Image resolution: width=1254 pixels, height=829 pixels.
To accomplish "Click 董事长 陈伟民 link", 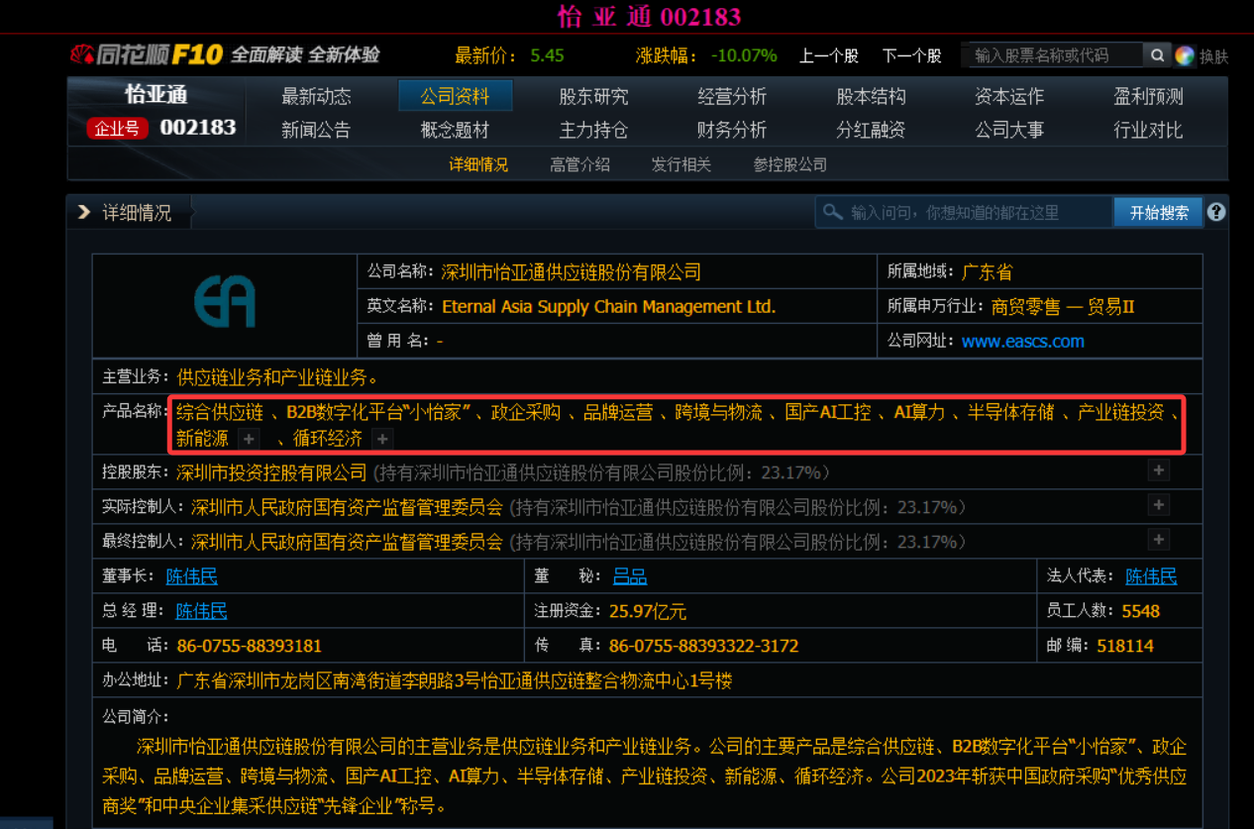I will [x=191, y=575].
